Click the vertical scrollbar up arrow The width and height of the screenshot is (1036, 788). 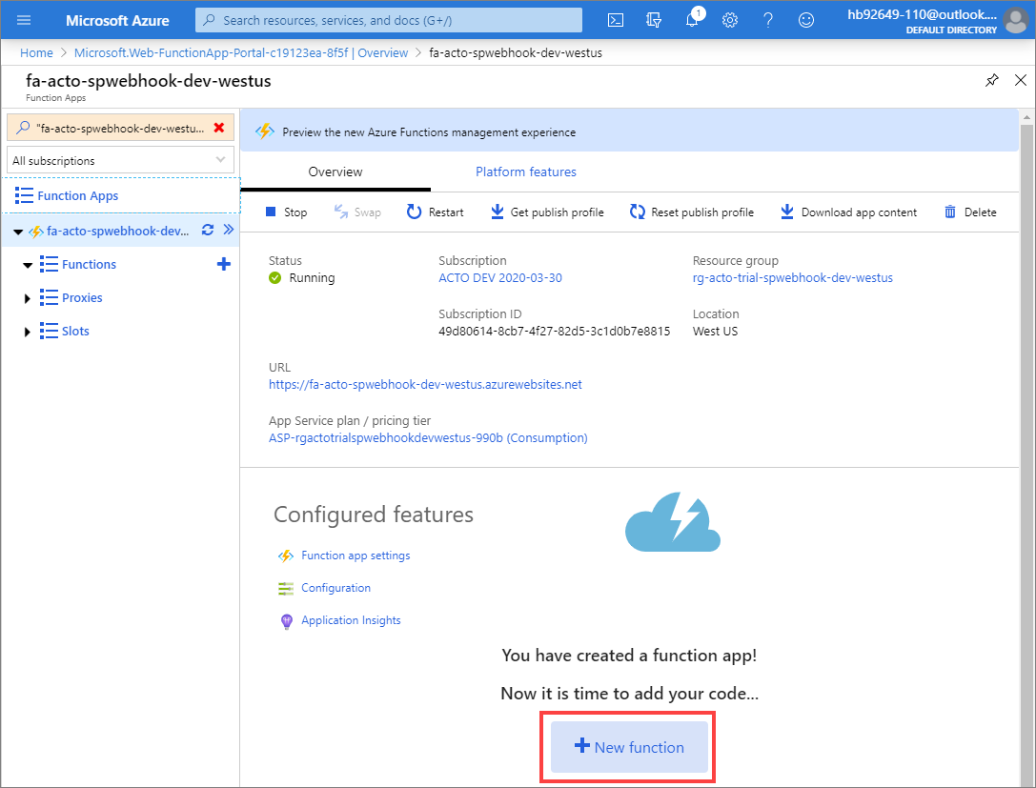point(1026,117)
